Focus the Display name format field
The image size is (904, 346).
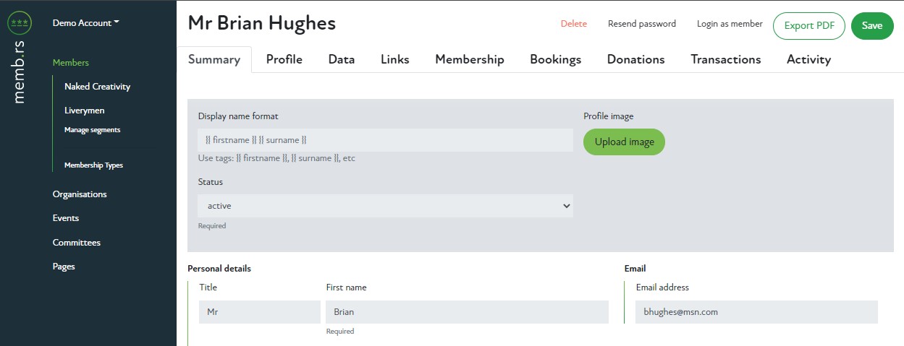[385, 140]
